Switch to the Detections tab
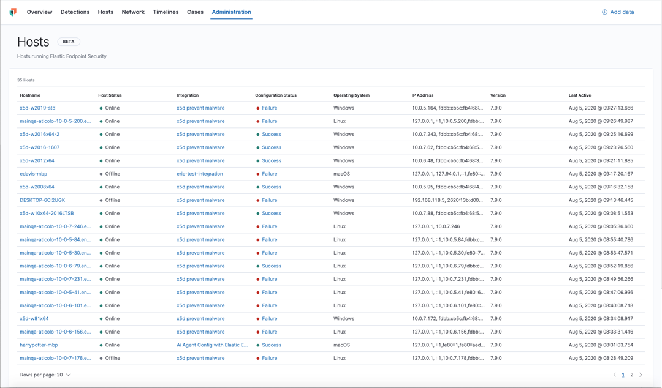The width and height of the screenshot is (662, 388). point(75,12)
